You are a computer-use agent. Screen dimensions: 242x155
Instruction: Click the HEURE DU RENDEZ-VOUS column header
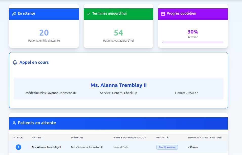point(129,138)
